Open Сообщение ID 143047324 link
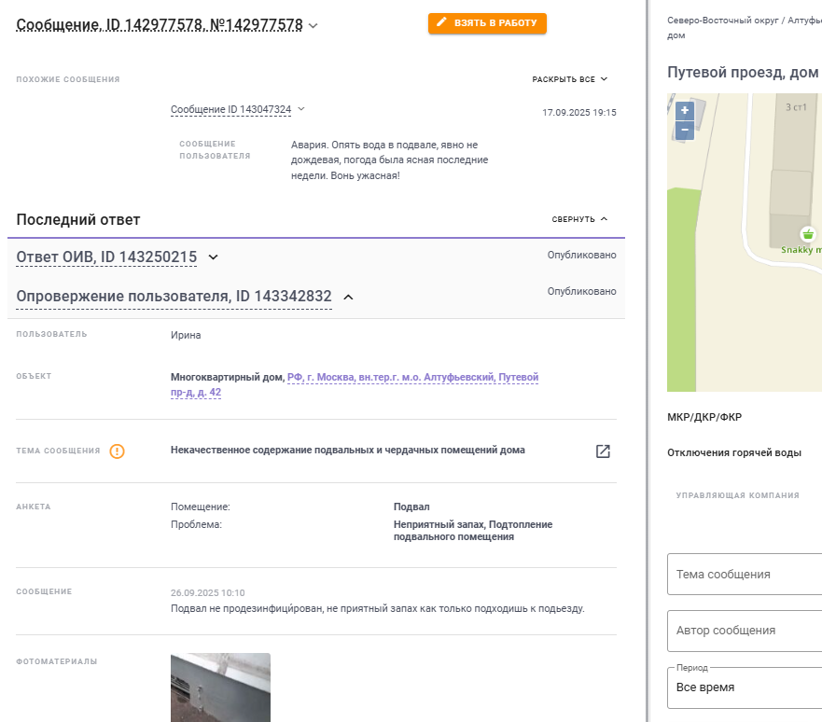The image size is (822, 722). (230, 110)
